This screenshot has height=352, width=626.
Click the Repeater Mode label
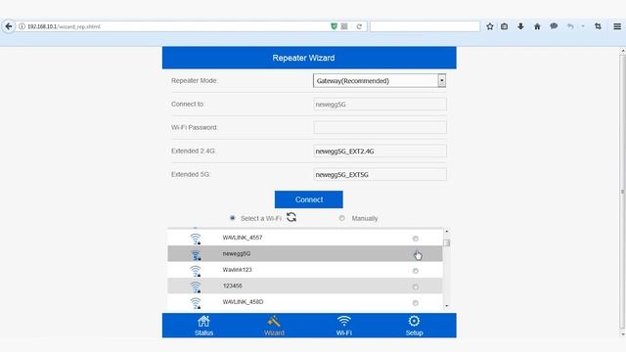(x=194, y=80)
